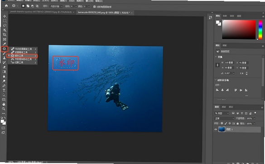Open the collapsed History panel icon
This screenshot has height=164, width=265.
210,18
